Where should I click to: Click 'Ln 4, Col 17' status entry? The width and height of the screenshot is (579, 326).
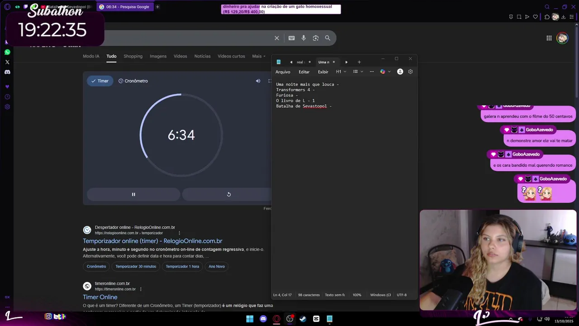coord(282,295)
